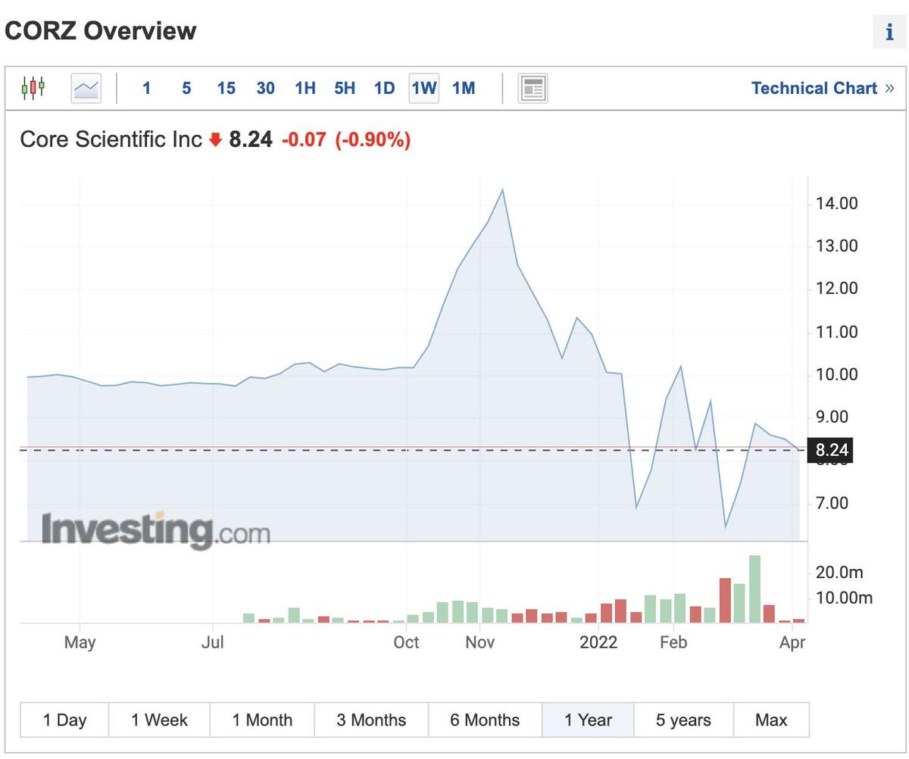This screenshot has width=909, height=759.
Task: Switch to the 6 Months range tab
Action: 483,720
